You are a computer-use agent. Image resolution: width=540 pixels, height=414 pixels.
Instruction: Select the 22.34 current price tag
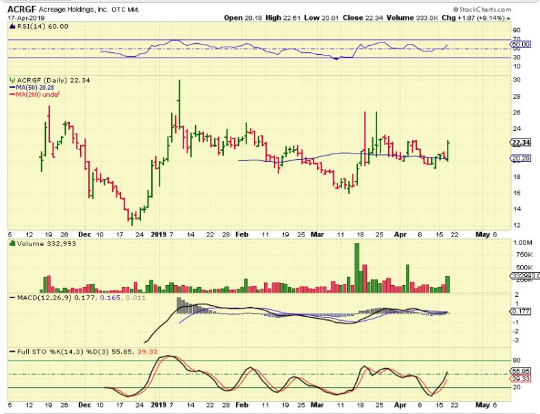522,143
